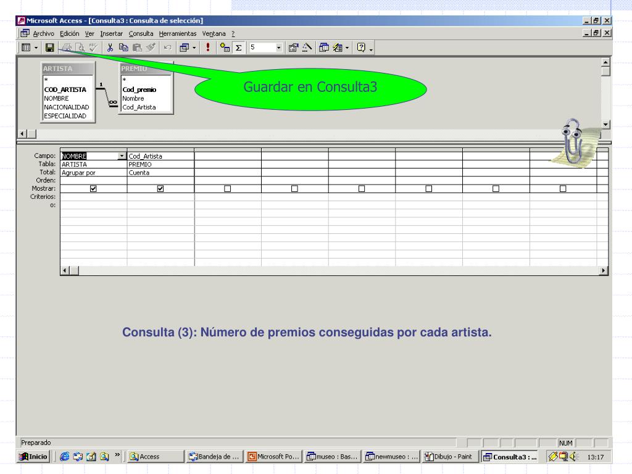Viewport: 632px width, 474px height.
Task: Open the Query Type dropdown arrow
Action: (194, 48)
